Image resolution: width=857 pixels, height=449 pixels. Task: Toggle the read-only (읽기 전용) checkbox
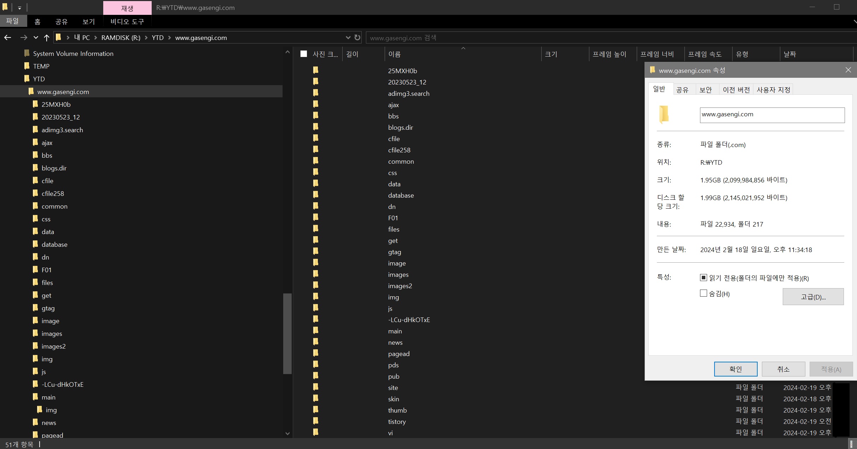(x=704, y=278)
